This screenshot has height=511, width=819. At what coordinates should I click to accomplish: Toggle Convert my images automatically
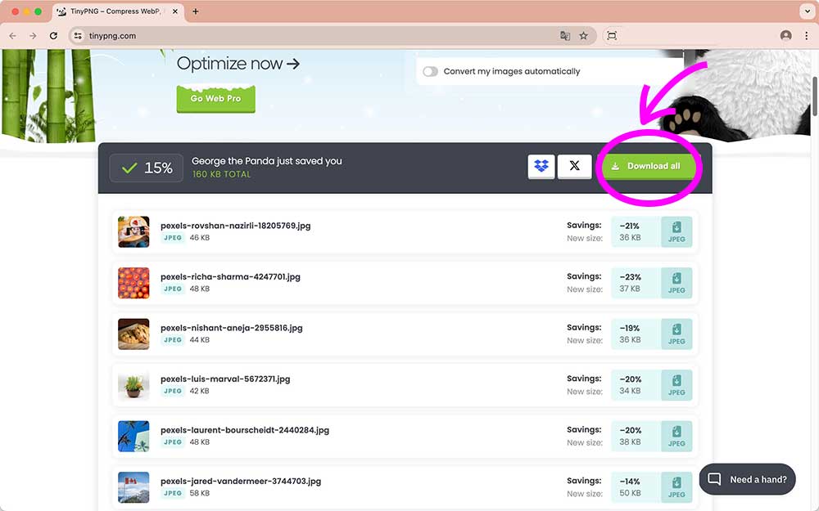431,71
